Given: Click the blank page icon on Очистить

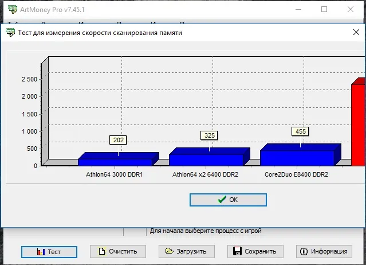Looking at the screenshot, I should pyautogui.click(x=102, y=251).
